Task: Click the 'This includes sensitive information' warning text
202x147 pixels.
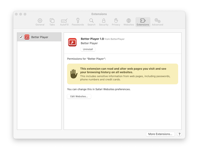Action: pos(125,78)
